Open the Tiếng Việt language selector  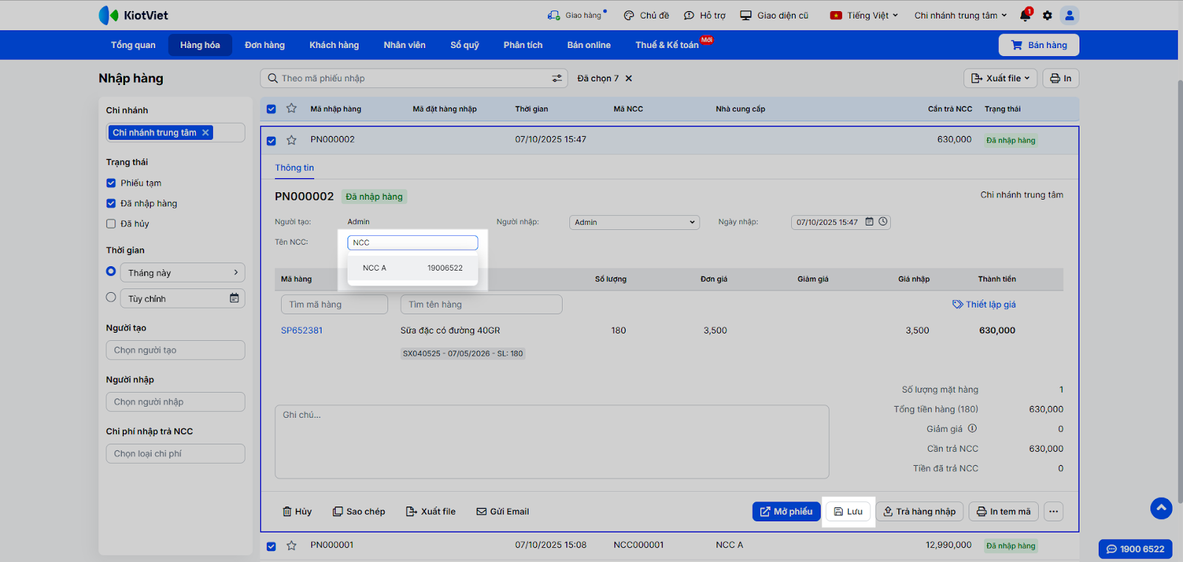pyautogui.click(x=864, y=16)
